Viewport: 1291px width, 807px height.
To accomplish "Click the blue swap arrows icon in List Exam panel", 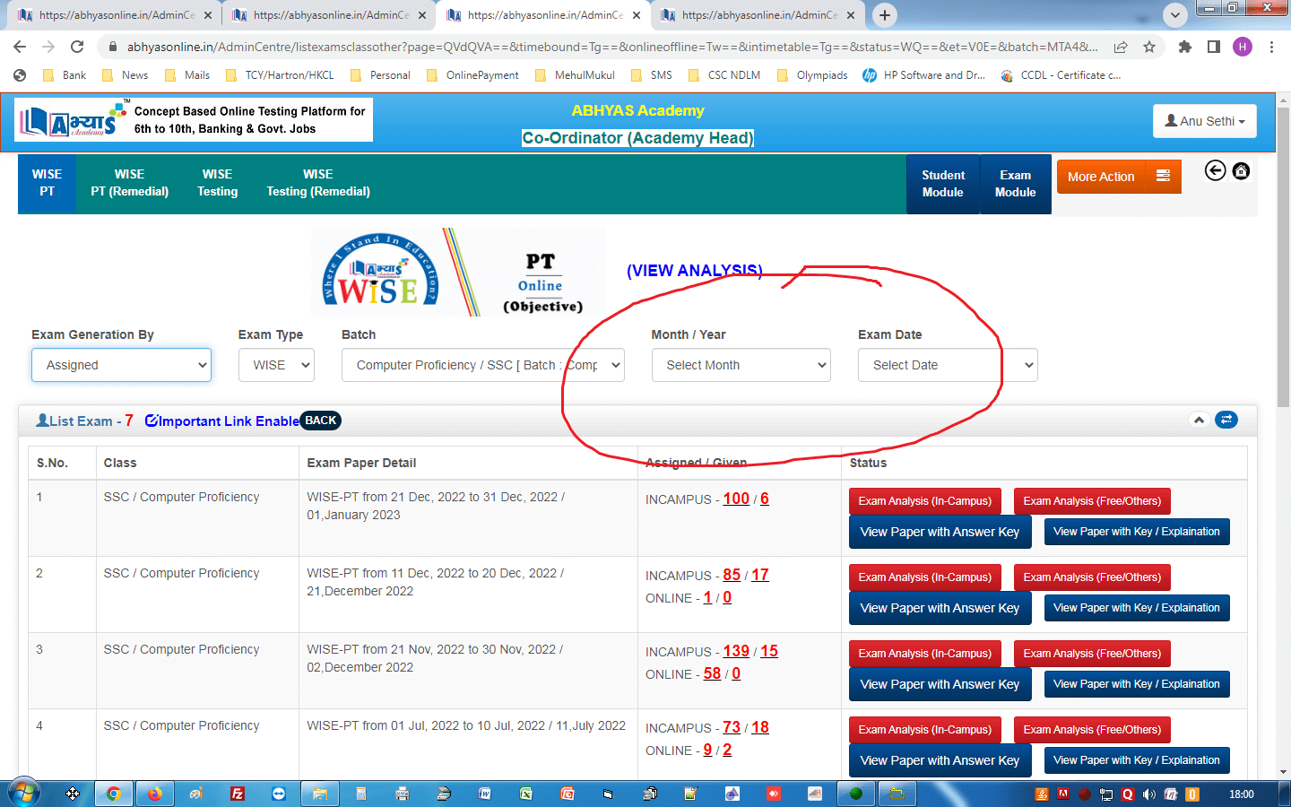I will point(1226,420).
